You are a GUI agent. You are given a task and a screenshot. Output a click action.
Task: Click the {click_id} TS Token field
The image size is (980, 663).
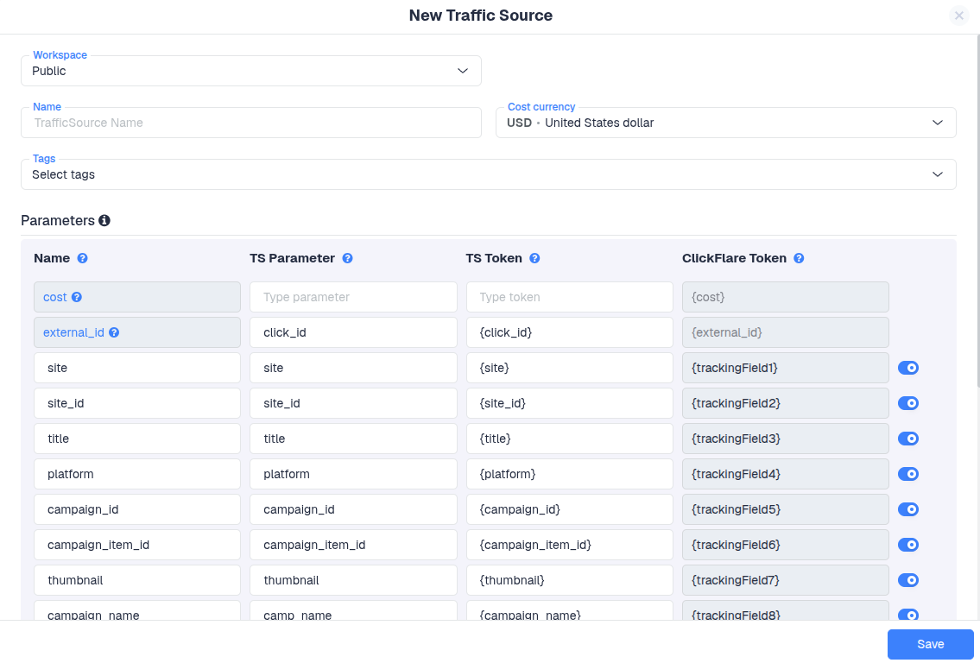point(569,332)
